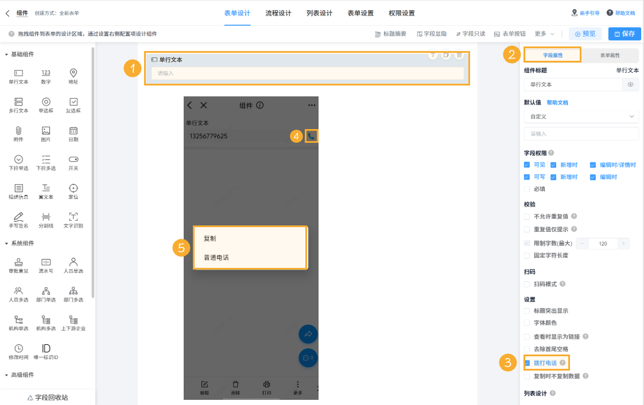The height and width of the screenshot is (405, 644).
Task: Select the 唯一标识ID component
Action: [x=46, y=351]
